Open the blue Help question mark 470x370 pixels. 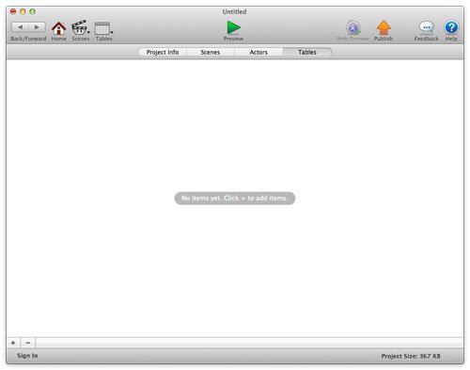pos(451,27)
